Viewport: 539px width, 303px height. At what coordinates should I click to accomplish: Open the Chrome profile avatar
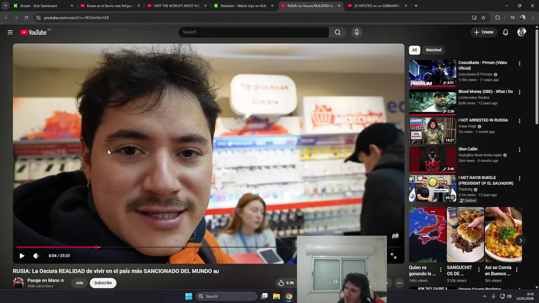point(523,18)
